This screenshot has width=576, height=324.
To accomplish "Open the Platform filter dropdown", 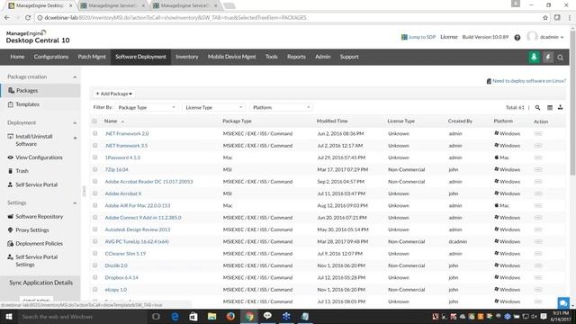I will [x=281, y=107].
